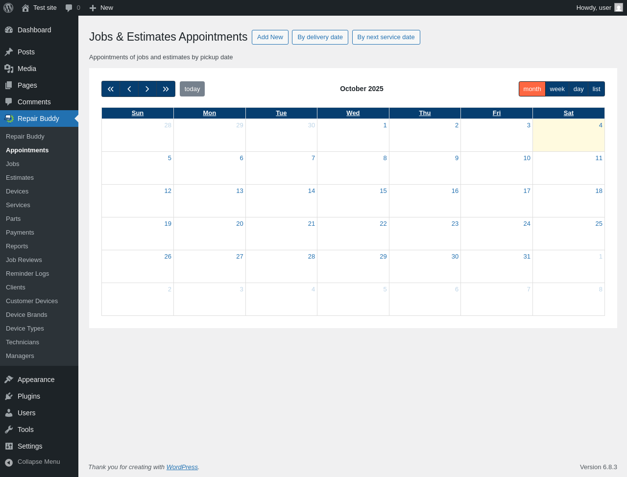This screenshot has width=627, height=477.
Task: Click the WordPress logo icon
Action: pos(8,8)
